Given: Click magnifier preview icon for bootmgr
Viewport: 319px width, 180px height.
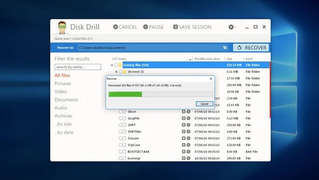Looking at the screenshot, I should pyautogui.click(x=188, y=158).
